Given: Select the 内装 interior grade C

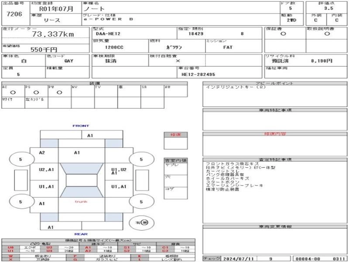Looking at the screenshot, I should 337,20.
